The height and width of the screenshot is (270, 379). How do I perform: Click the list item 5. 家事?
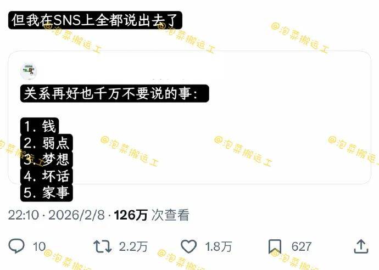tap(46, 193)
